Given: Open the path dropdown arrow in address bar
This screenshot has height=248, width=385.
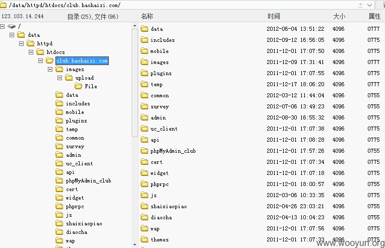Looking at the screenshot, I should (x=369, y=5).
